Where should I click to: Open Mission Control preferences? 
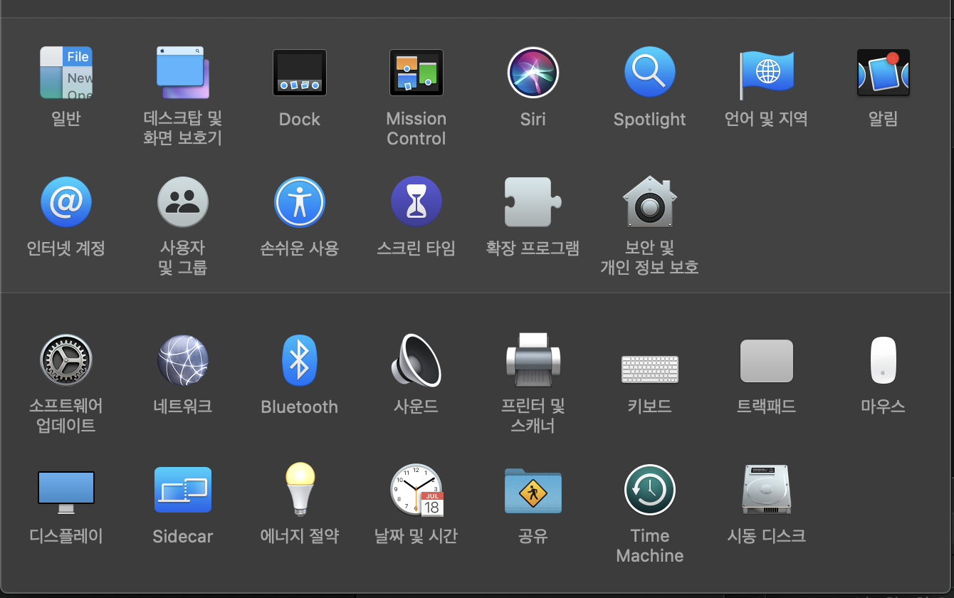[416, 73]
